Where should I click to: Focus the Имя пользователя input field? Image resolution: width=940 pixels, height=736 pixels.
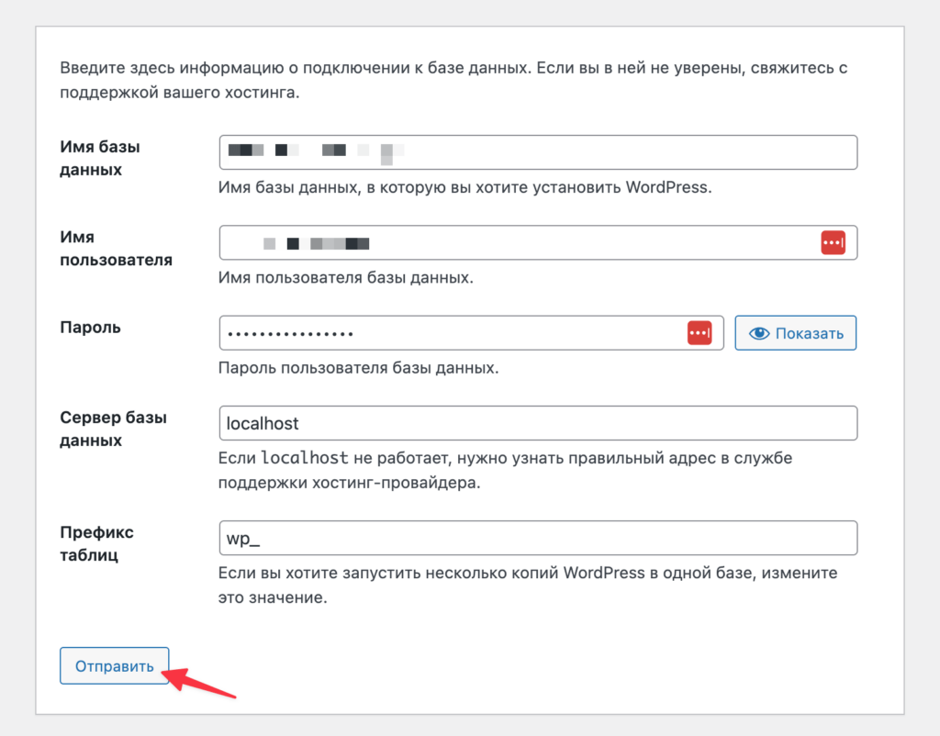coord(538,243)
